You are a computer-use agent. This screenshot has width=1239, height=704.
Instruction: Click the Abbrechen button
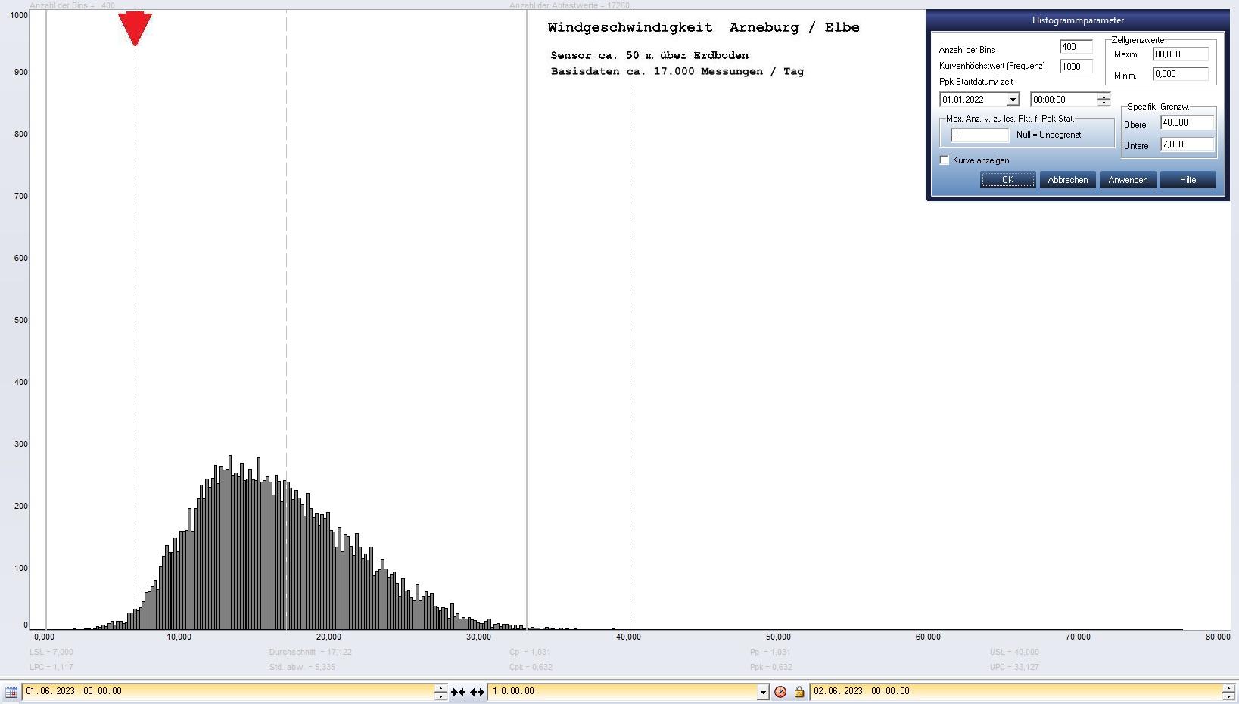1067,180
